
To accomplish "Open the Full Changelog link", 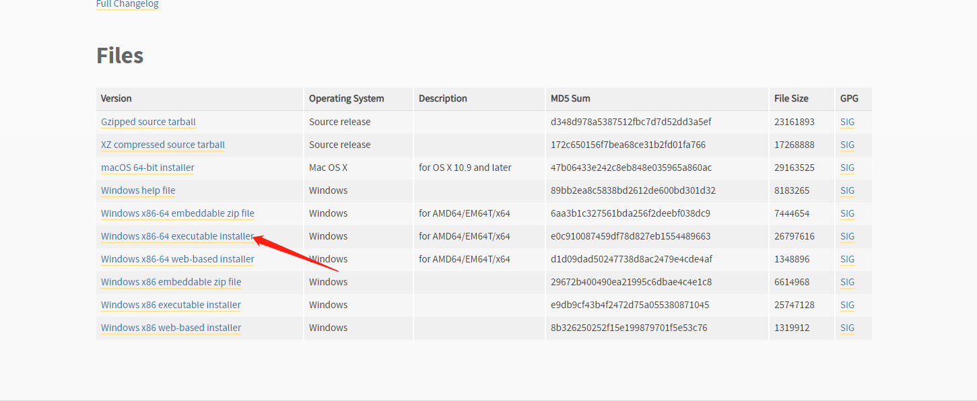I will [127, 4].
